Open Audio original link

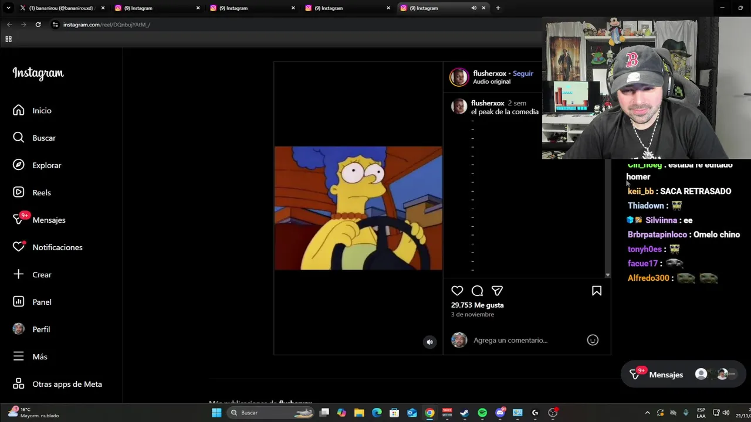click(x=492, y=81)
